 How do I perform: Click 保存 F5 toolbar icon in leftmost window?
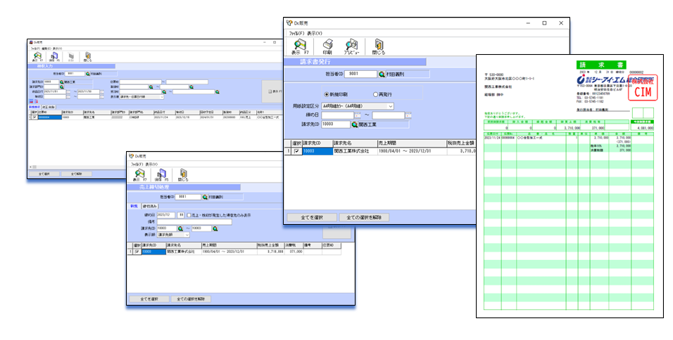pyautogui.click(x=54, y=57)
